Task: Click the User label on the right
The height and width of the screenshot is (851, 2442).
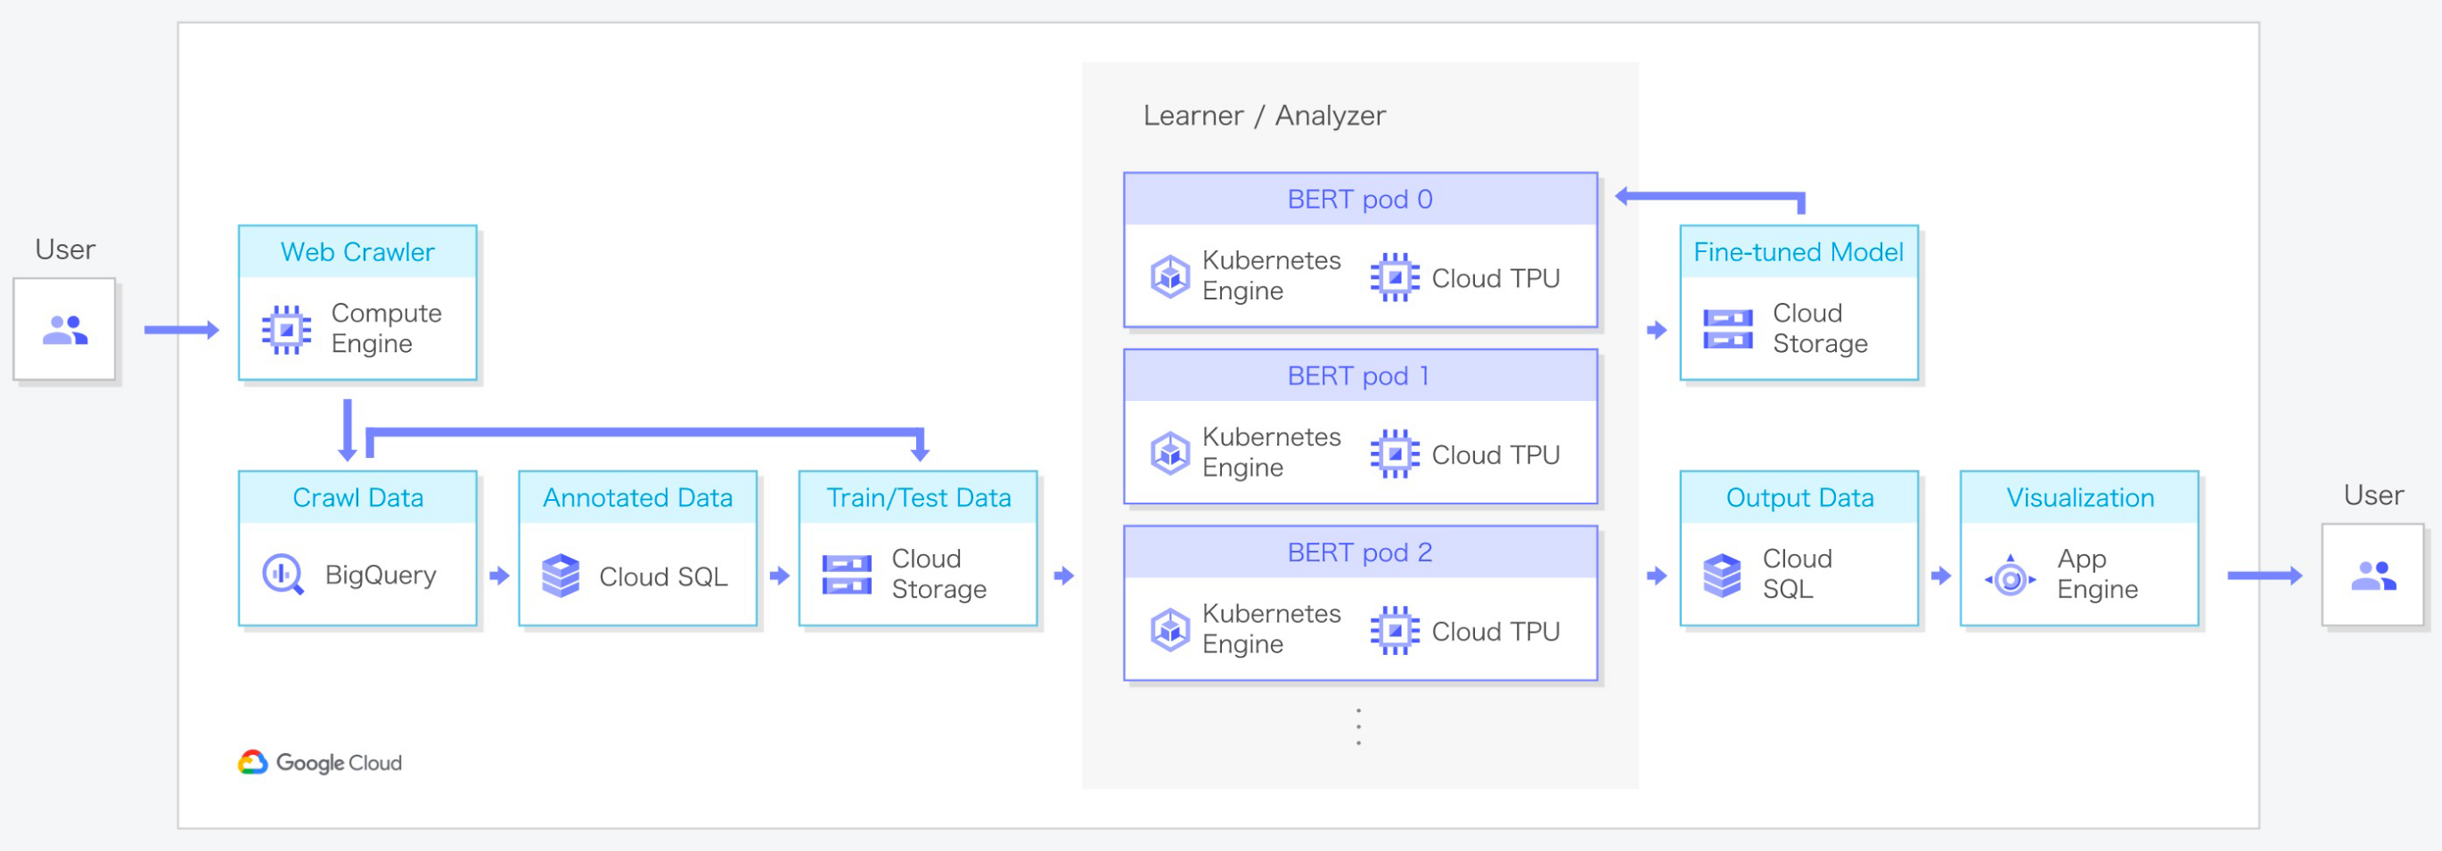Action: (2372, 495)
